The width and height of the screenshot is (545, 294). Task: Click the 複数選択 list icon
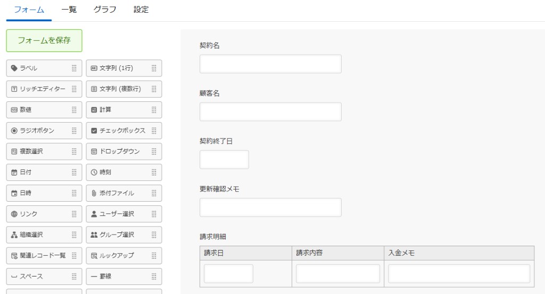[x=14, y=151]
